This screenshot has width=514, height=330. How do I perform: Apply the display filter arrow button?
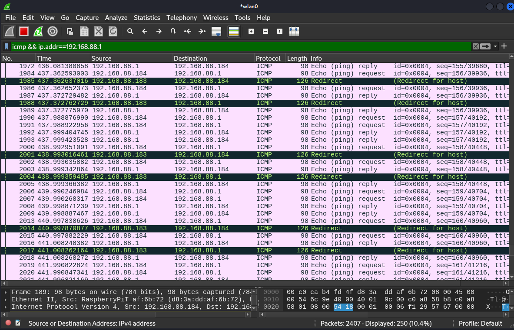pos(485,46)
